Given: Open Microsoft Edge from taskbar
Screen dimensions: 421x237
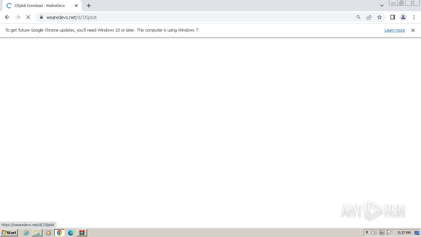Looking at the screenshot, I should (71, 233).
